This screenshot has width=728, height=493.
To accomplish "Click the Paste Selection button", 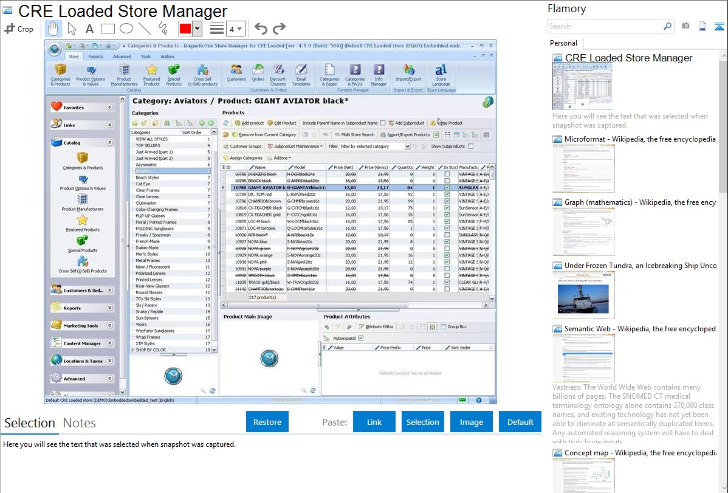I will click(422, 422).
